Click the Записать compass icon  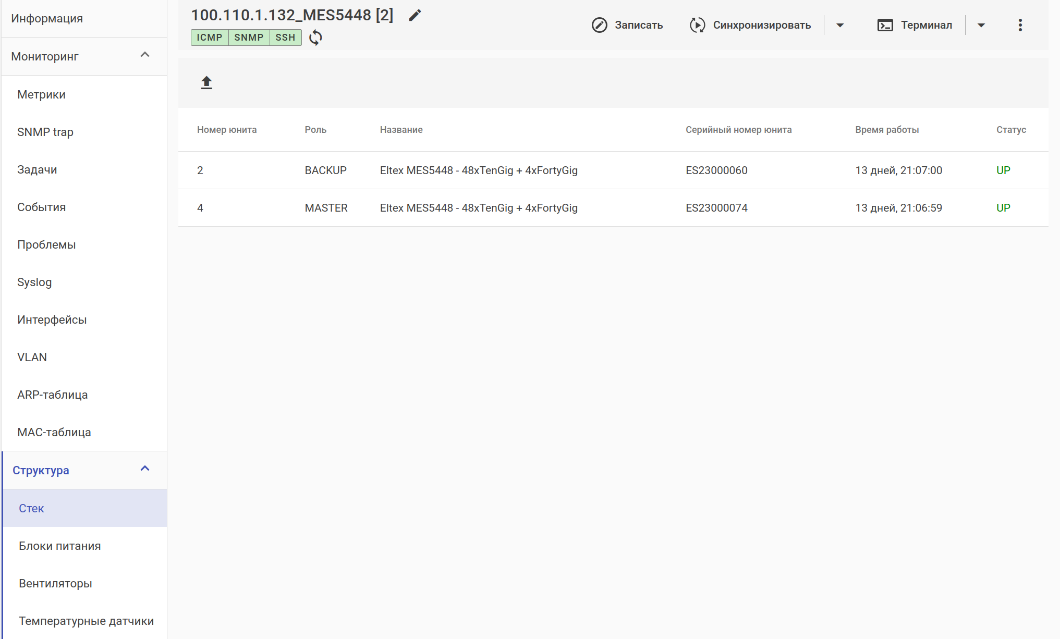click(x=599, y=25)
